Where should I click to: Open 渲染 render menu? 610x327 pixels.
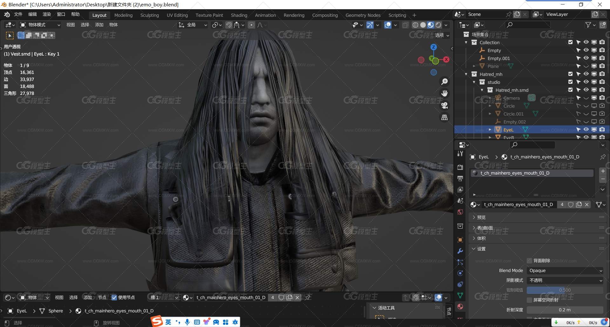tap(47, 14)
